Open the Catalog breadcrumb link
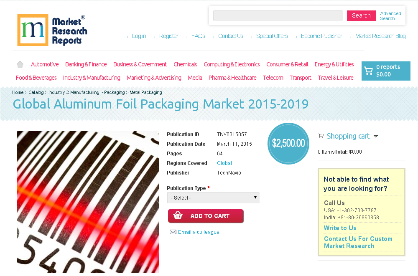Viewport: 418px width, 276px height. pyautogui.click(x=35, y=92)
